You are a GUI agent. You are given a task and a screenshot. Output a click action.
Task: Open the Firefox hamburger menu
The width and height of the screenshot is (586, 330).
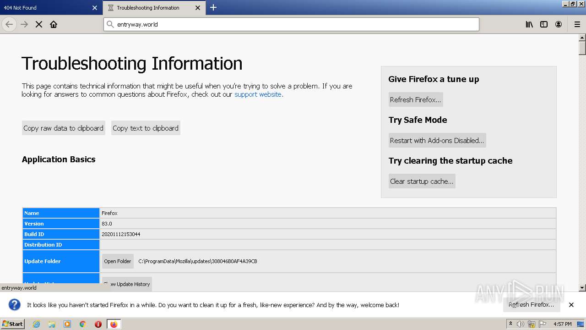point(577,24)
